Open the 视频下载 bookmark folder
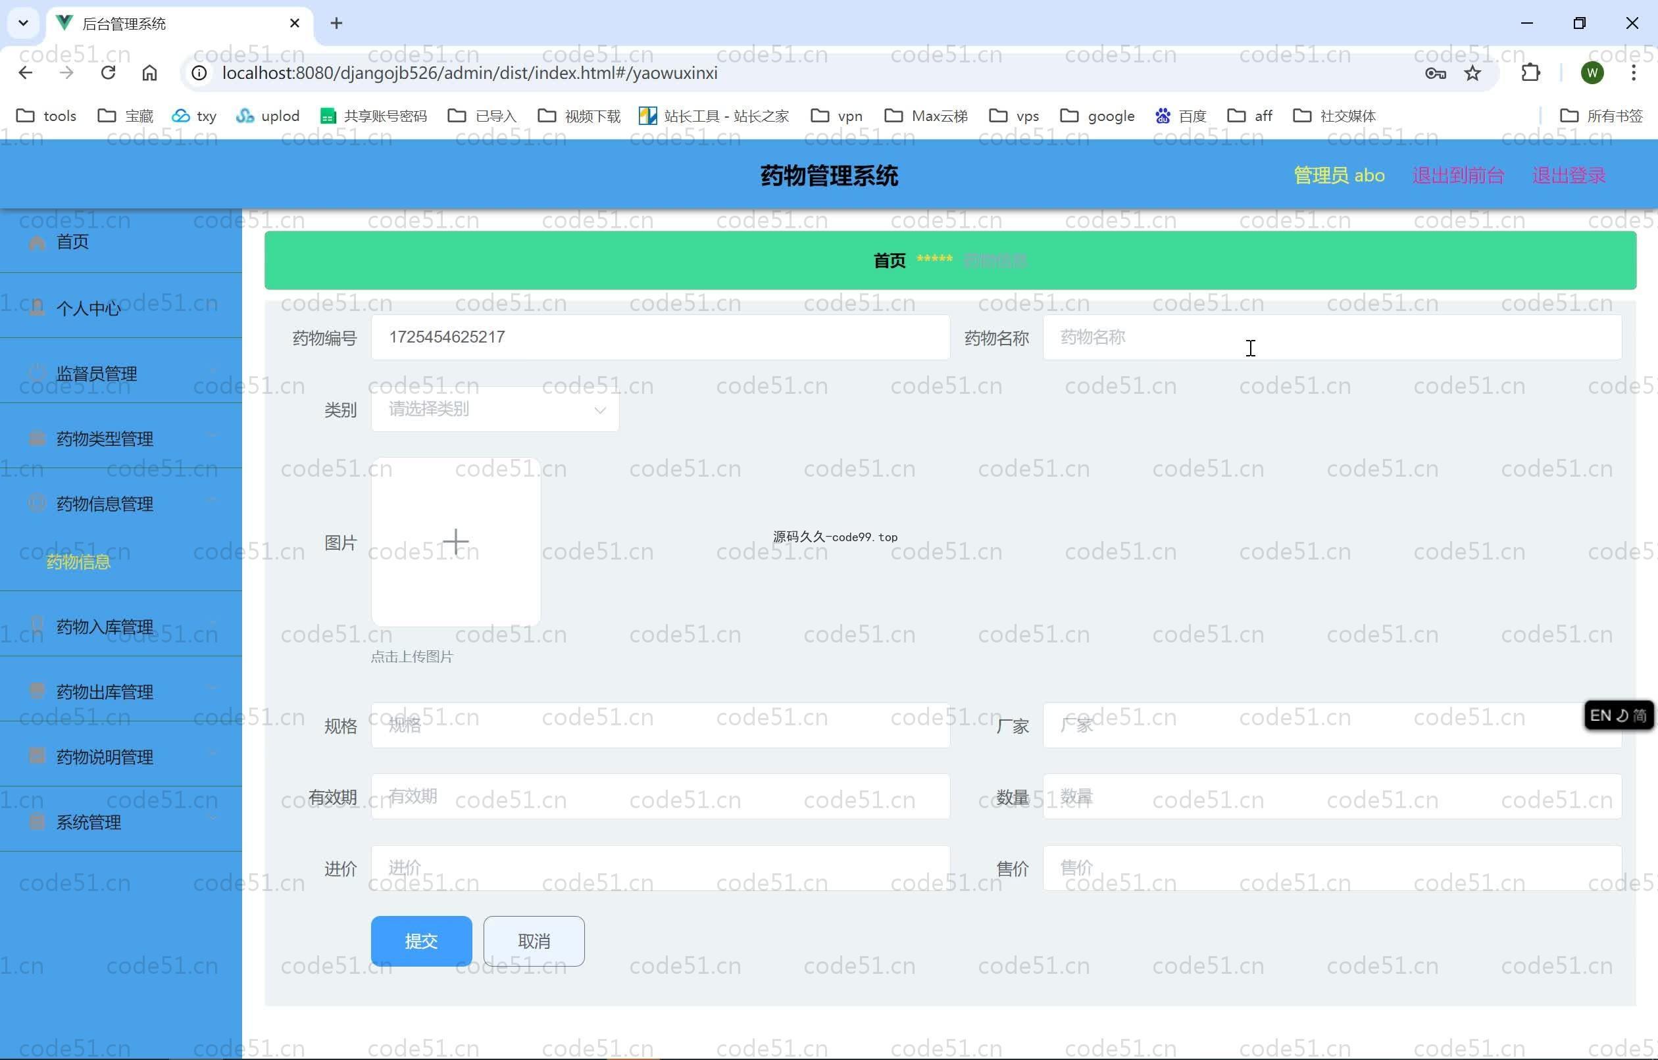This screenshot has height=1060, width=1658. coord(578,116)
